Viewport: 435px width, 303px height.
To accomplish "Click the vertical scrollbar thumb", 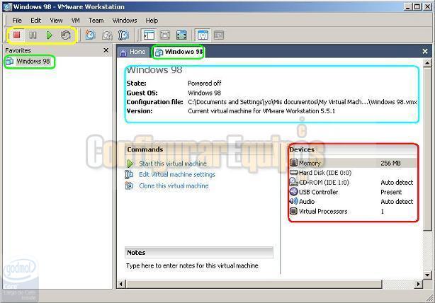I will (427, 149).
